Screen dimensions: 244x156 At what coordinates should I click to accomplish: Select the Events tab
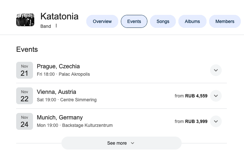tap(134, 21)
